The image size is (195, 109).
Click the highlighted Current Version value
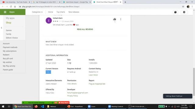[48, 72]
